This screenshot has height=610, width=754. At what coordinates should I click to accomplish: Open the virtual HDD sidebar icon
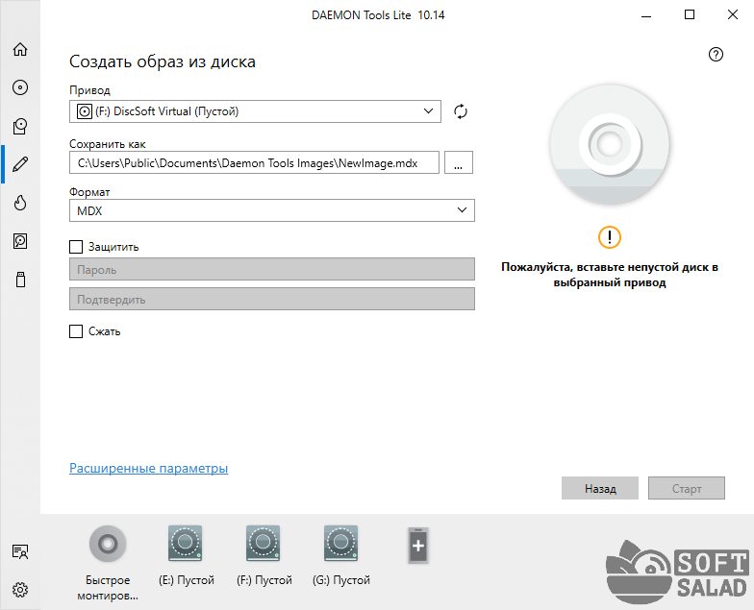pyautogui.click(x=20, y=240)
